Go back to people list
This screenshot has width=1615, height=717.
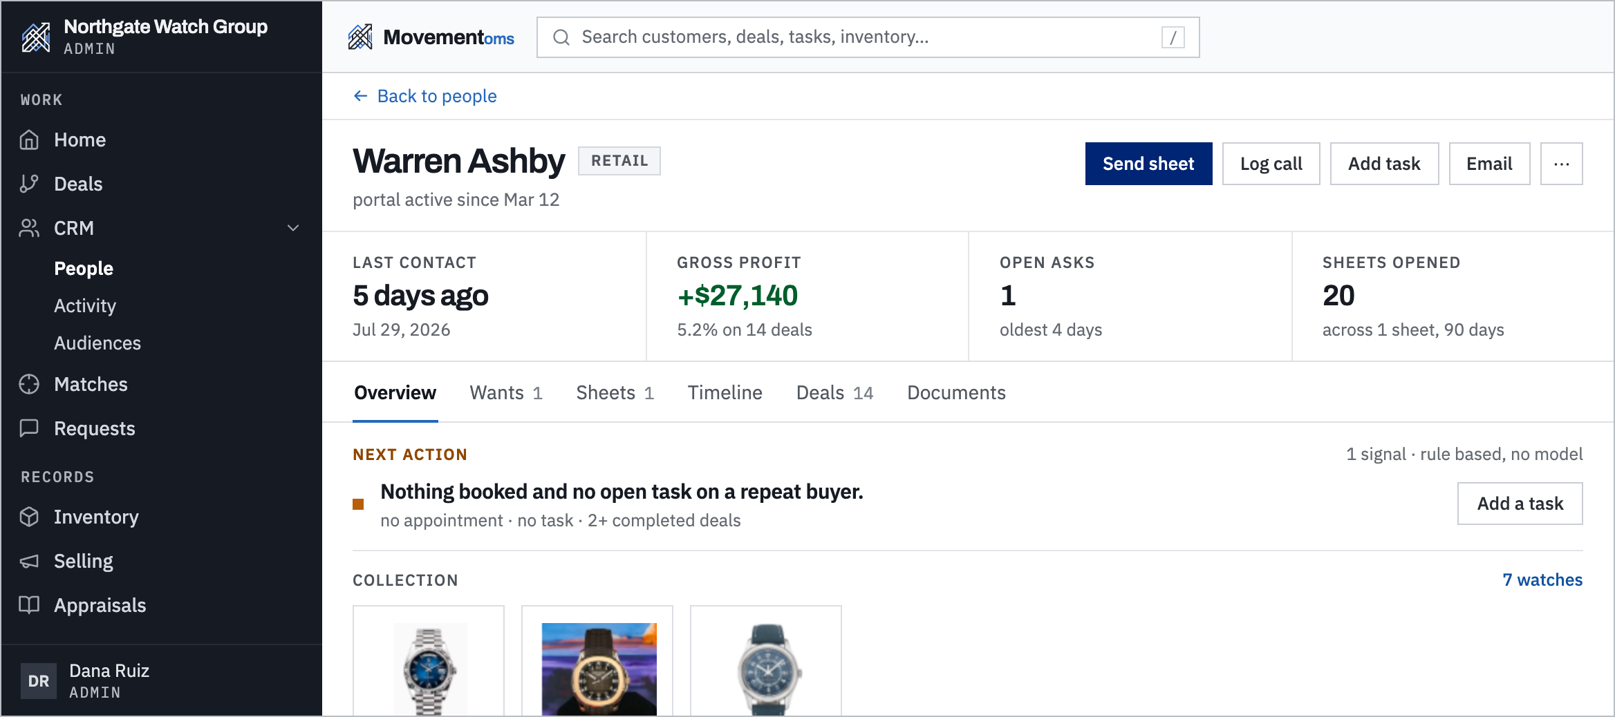pos(424,96)
